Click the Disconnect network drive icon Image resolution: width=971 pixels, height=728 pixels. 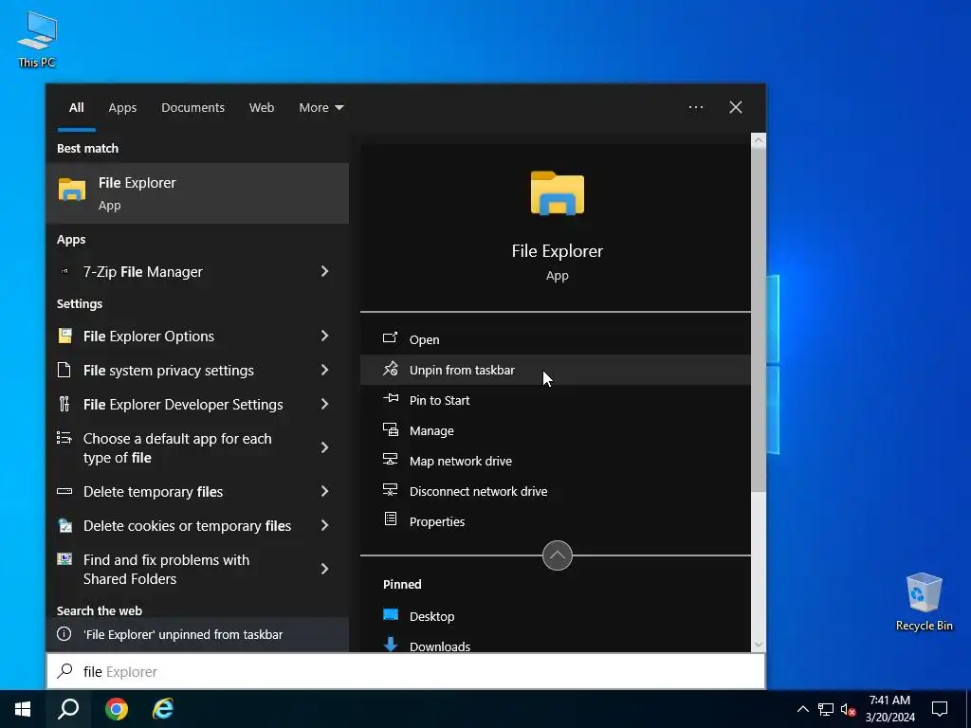(x=390, y=490)
